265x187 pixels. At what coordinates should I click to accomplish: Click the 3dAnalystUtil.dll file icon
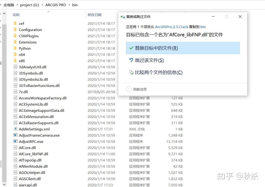[x=15, y=67]
